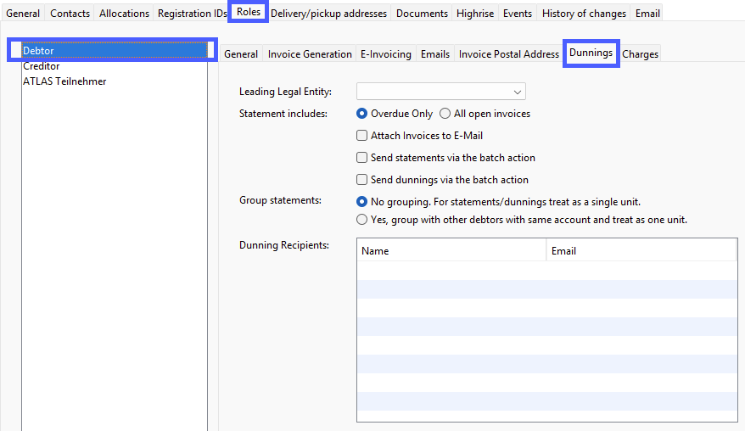
Task: Select ATLAS Teilnehmer role
Action: 64,81
